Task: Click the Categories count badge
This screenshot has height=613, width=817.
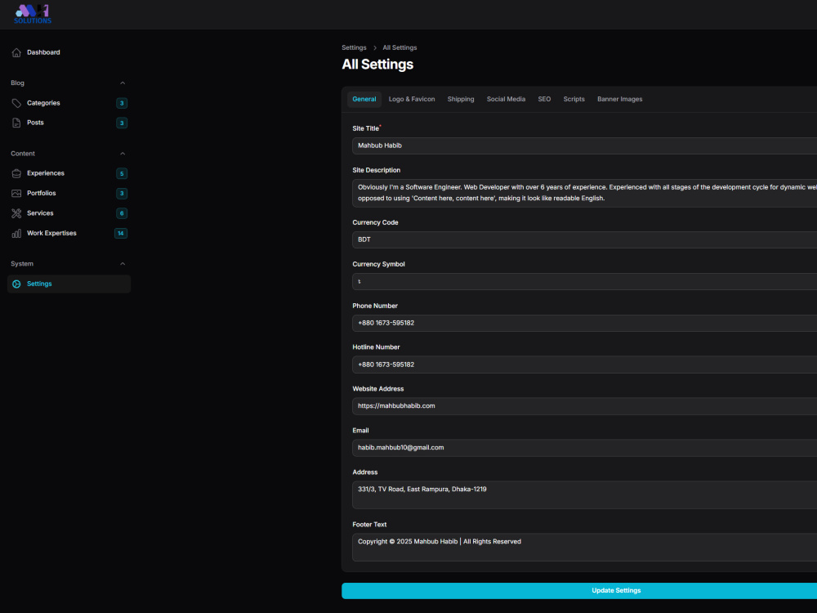Action: [122, 103]
